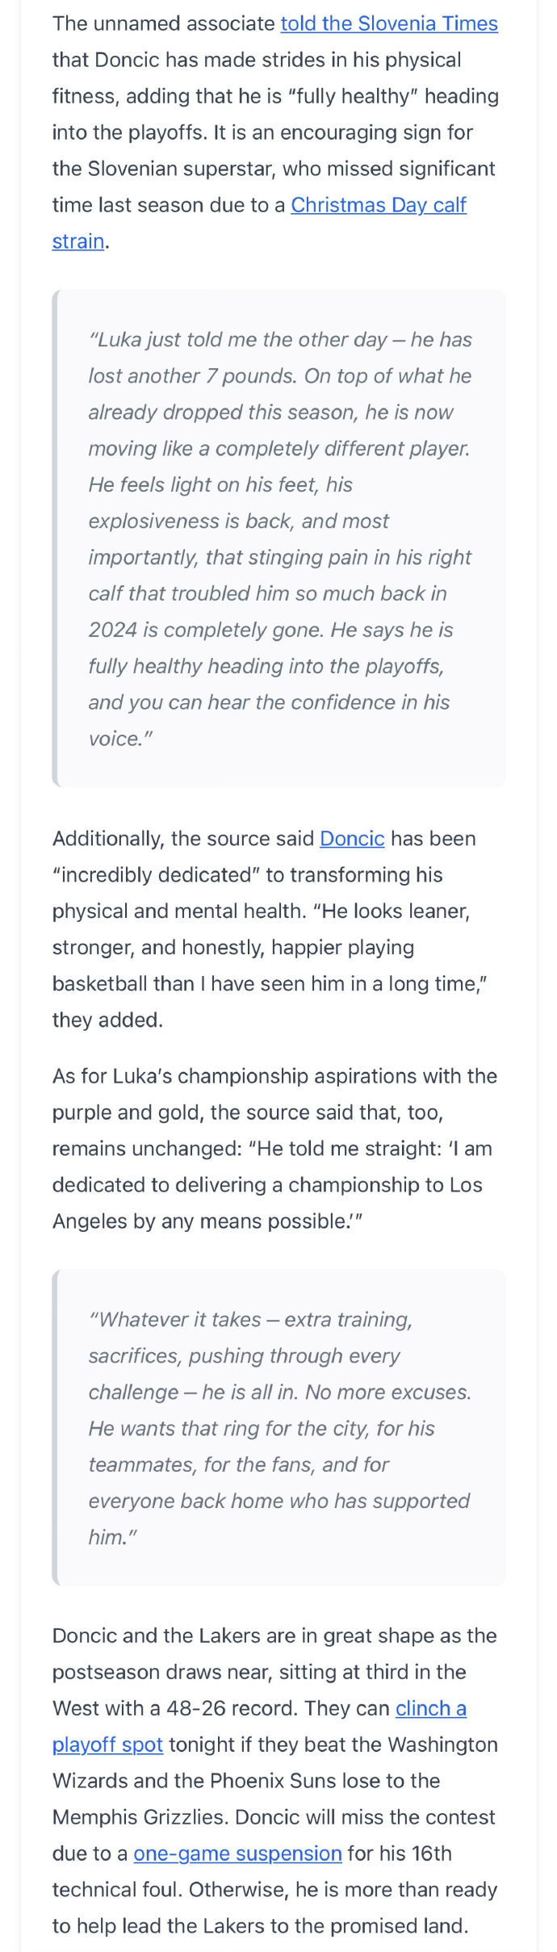Click the words 'lost another 7 pounds'
This screenshot has height=1952, width=557.
[x=187, y=376]
